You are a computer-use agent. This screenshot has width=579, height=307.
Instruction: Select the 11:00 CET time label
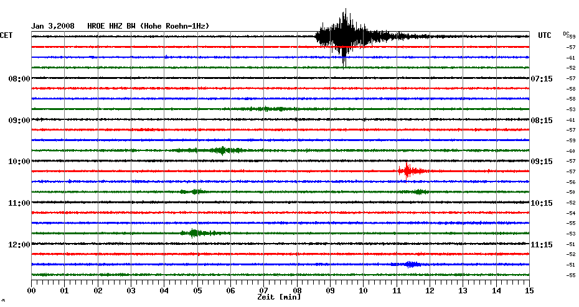(19, 203)
